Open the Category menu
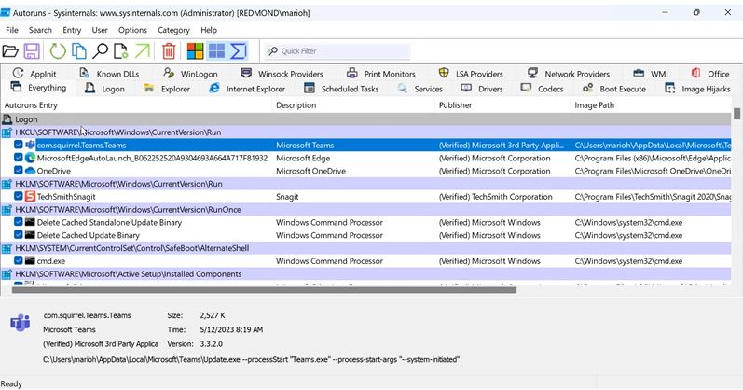Viewport: 743px width, 390px height. (x=173, y=30)
